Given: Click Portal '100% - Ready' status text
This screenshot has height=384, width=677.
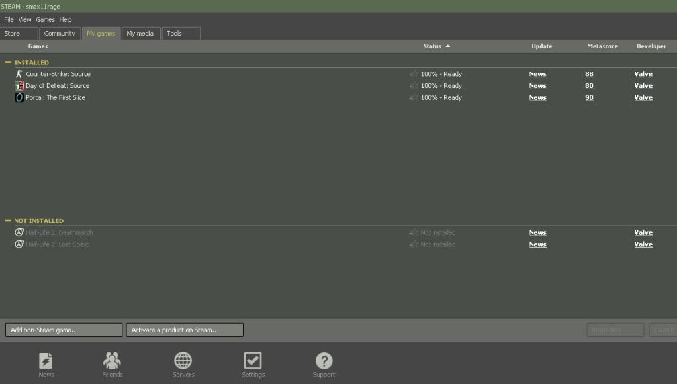Looking at the screenshot, I should 441,97.
